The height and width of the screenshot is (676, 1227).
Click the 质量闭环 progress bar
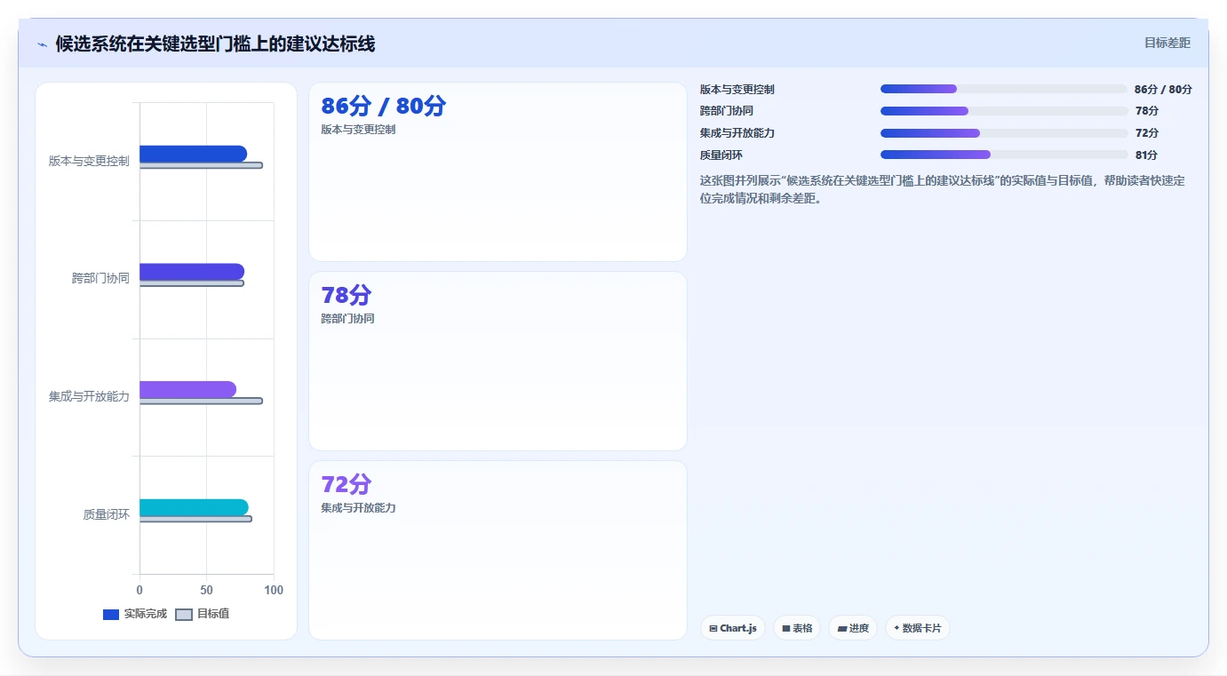coord(1004,155)
